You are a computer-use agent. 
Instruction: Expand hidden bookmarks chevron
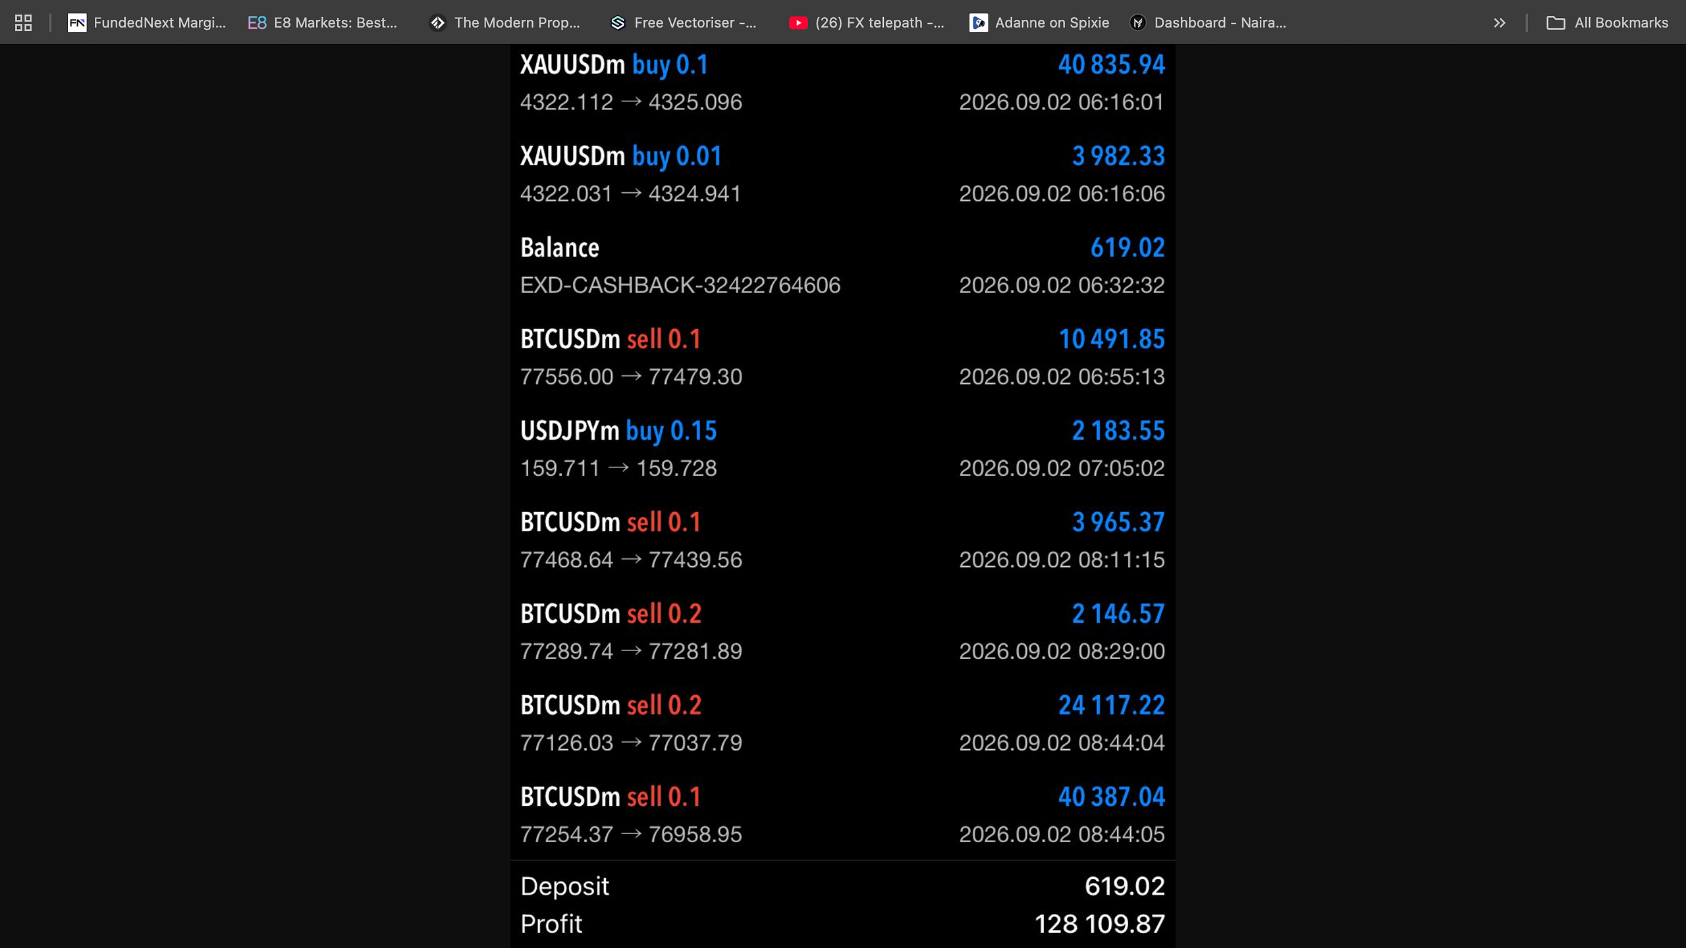coord(1500,22)
